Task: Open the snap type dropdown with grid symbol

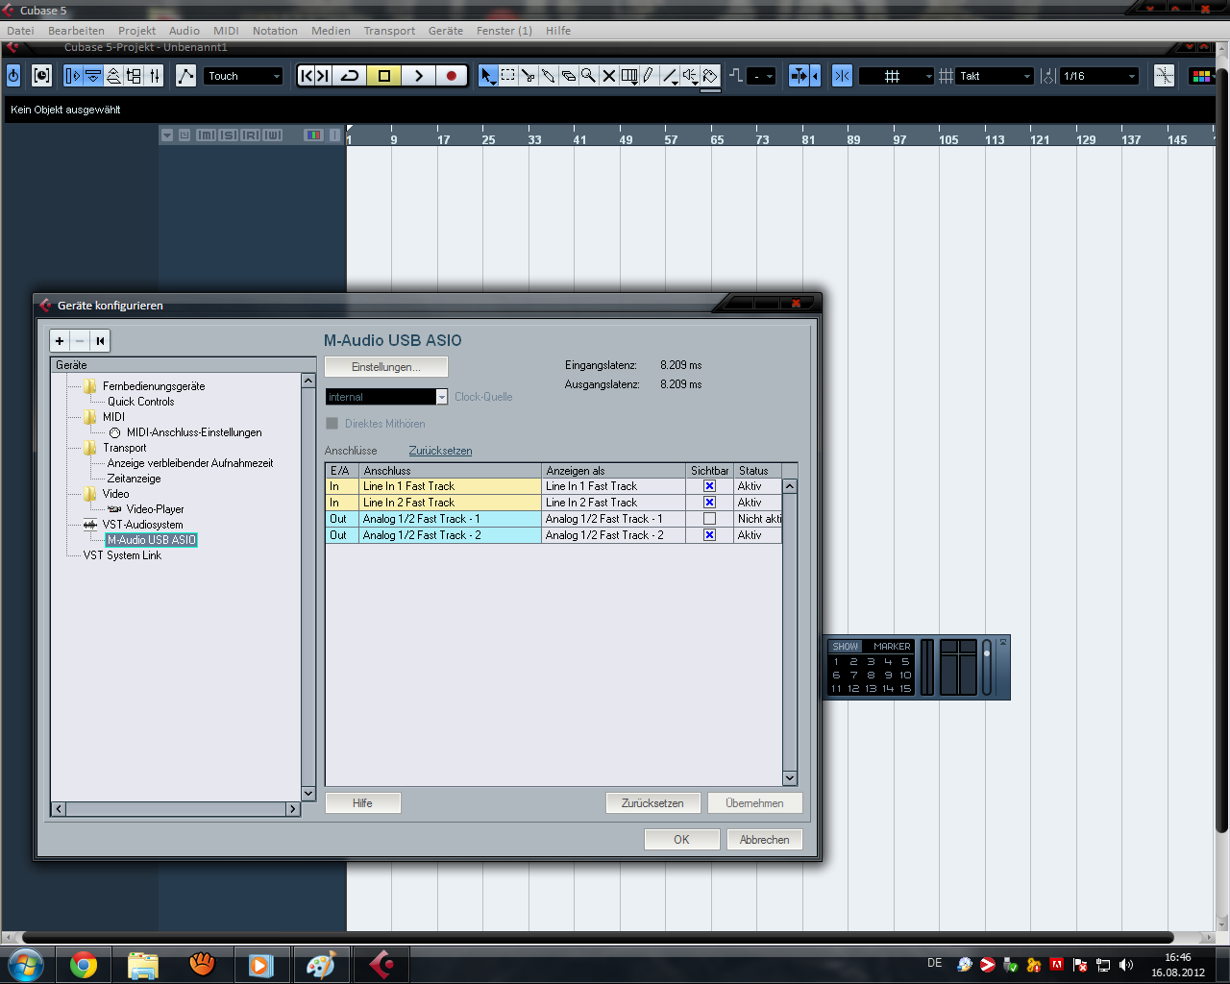Action: (x=896, y=76)
